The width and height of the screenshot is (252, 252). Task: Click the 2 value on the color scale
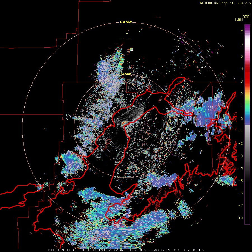(242, 94)
